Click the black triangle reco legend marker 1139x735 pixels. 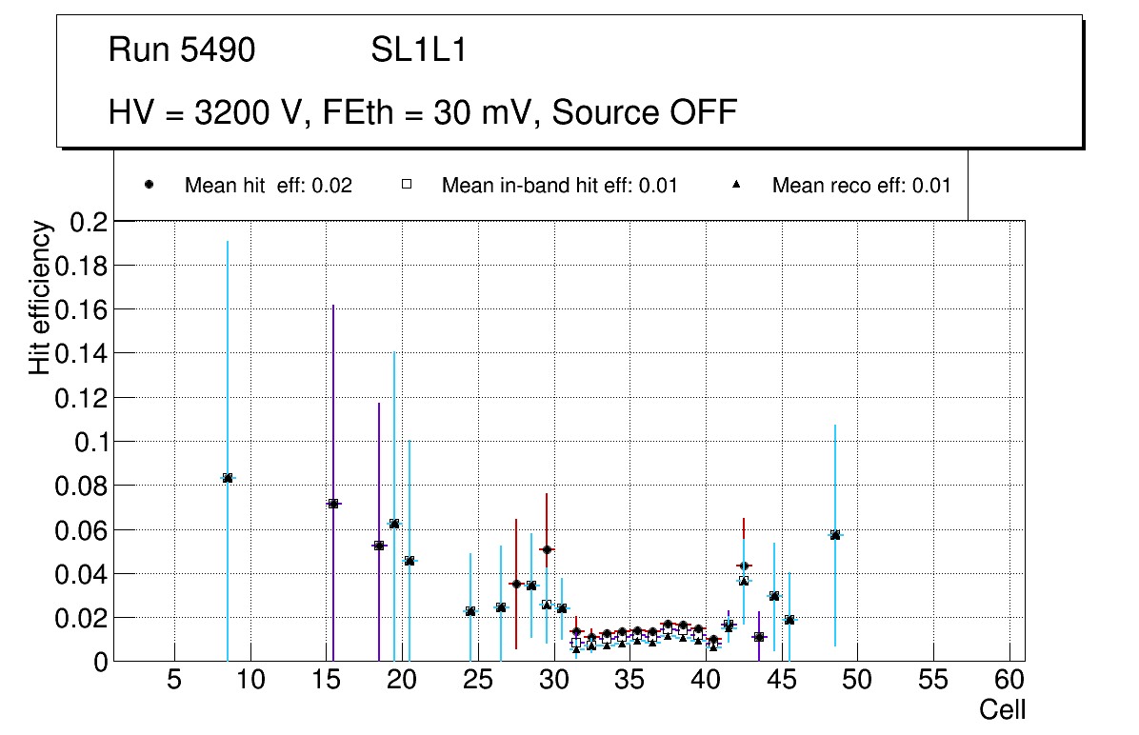point(736,185)
